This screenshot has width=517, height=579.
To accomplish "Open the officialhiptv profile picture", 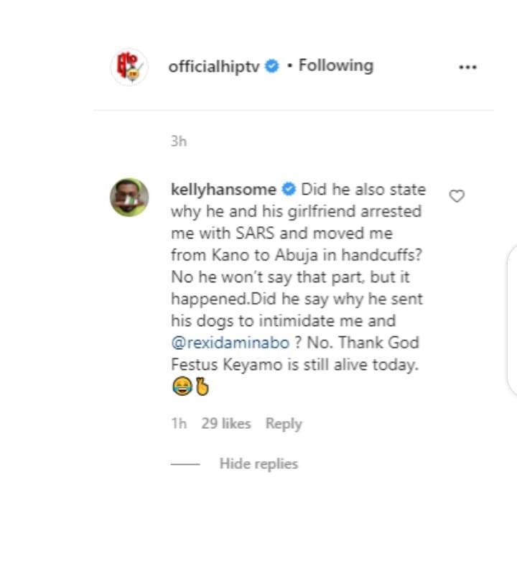I will (x=129, y=67).
